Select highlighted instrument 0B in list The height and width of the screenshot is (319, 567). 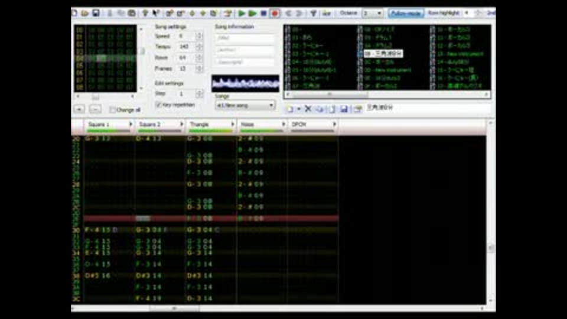coord(383,54)
